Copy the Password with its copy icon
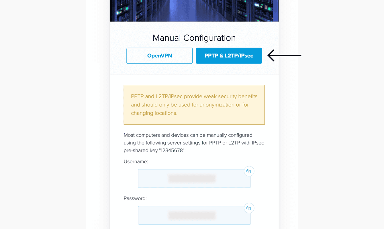The width and height of the screenshot is (384, 229). [x=249, y=208]
